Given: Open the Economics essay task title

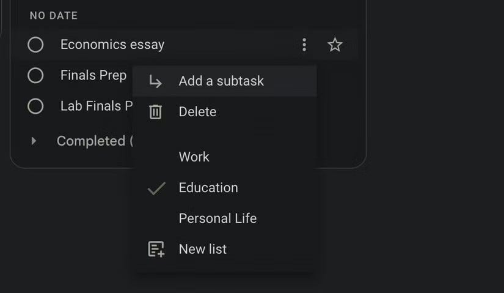Looking at the screenshot, I should tap(112, 45).
